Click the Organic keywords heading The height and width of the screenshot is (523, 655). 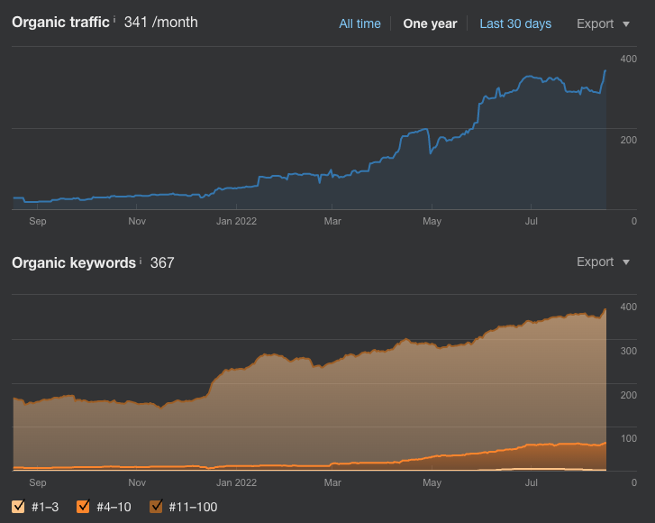tap(74, 263)
